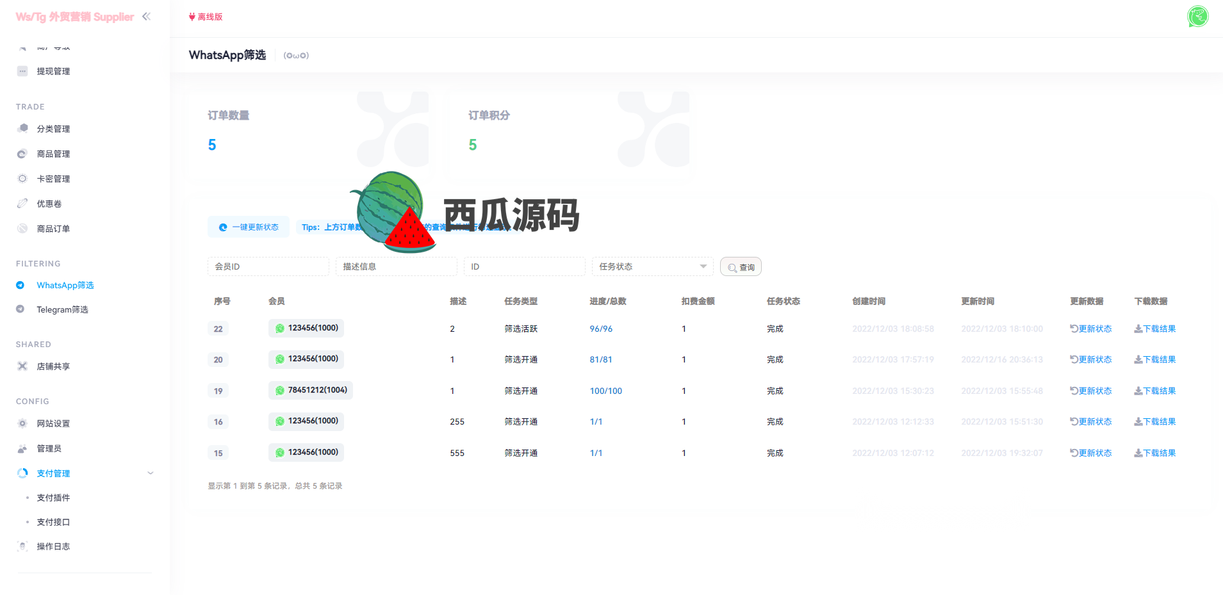Click the 进度/总数 column header
Viewport: 1223px width, 595px height.
(608, 301)
